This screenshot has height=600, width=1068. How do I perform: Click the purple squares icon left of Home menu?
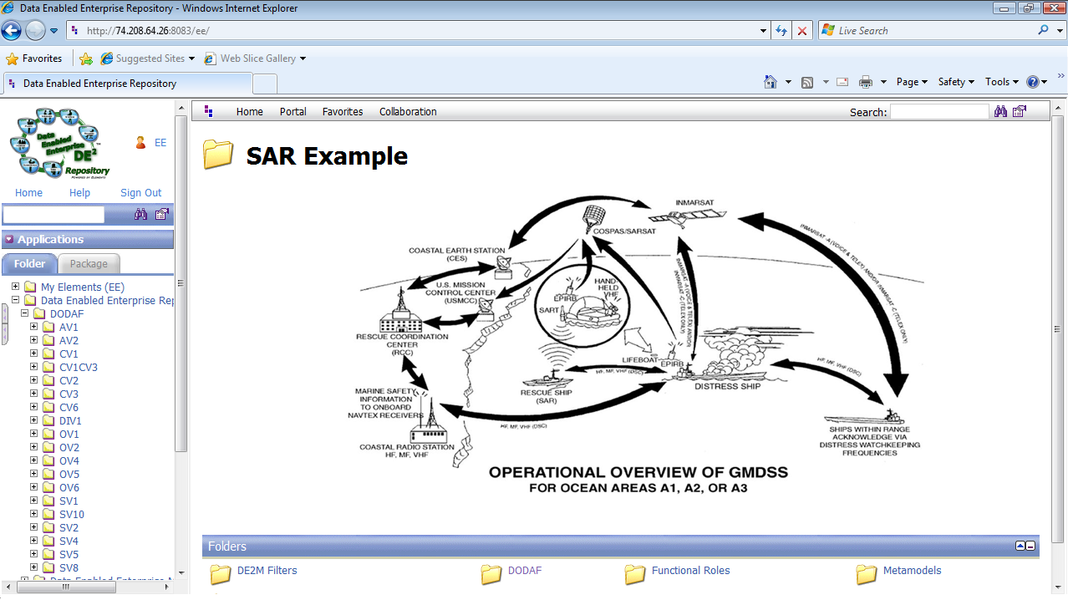coord(209,111)
